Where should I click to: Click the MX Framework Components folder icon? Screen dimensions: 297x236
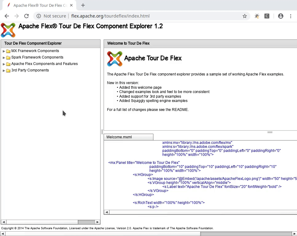tap(8, 51)
